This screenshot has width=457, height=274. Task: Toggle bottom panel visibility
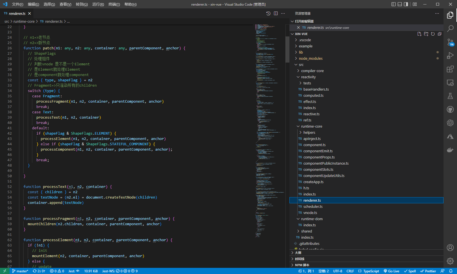pyautogui.click(x=400, y=4)
